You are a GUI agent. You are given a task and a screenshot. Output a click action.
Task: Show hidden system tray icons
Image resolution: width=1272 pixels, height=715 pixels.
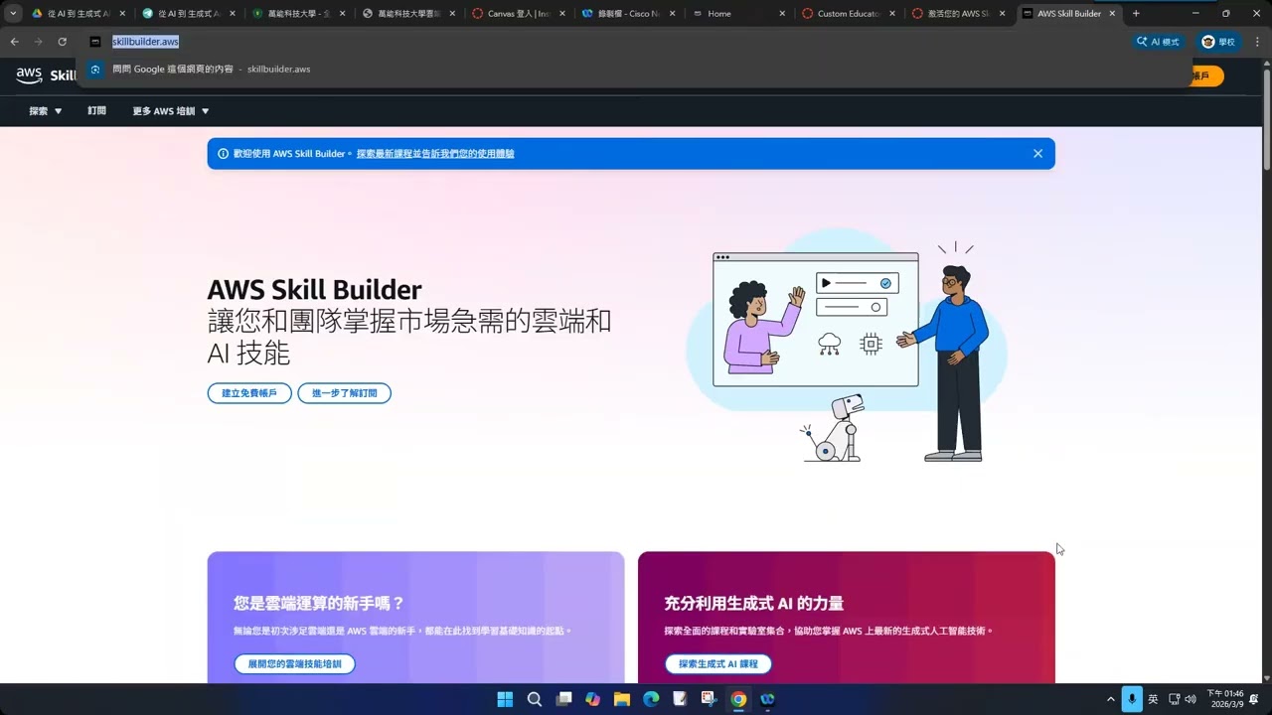(x=1111, y=699)
